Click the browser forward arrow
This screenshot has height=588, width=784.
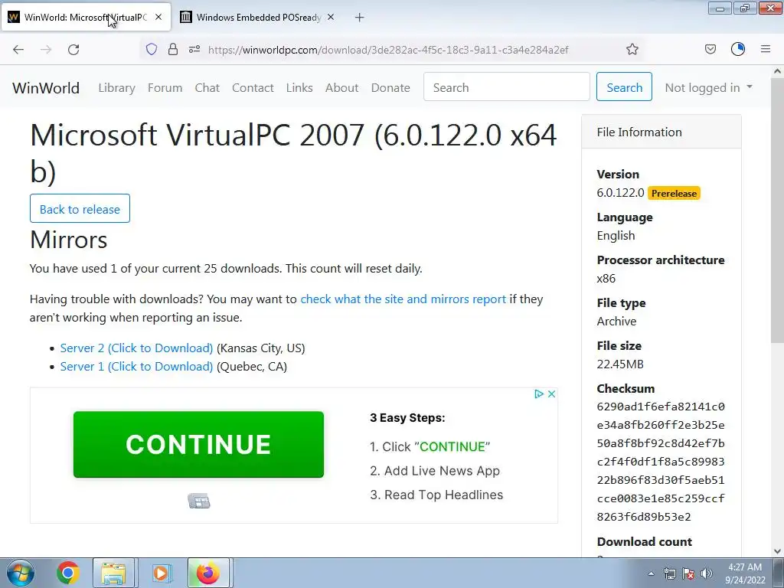coord(46,49)
